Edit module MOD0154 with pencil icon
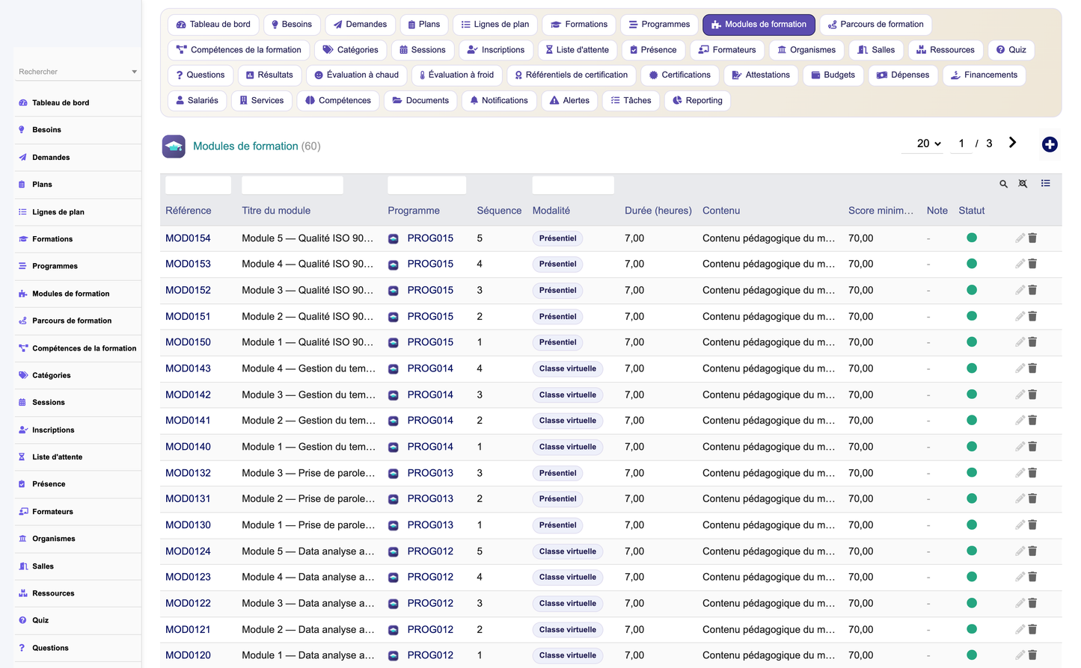 [1020, 238]
